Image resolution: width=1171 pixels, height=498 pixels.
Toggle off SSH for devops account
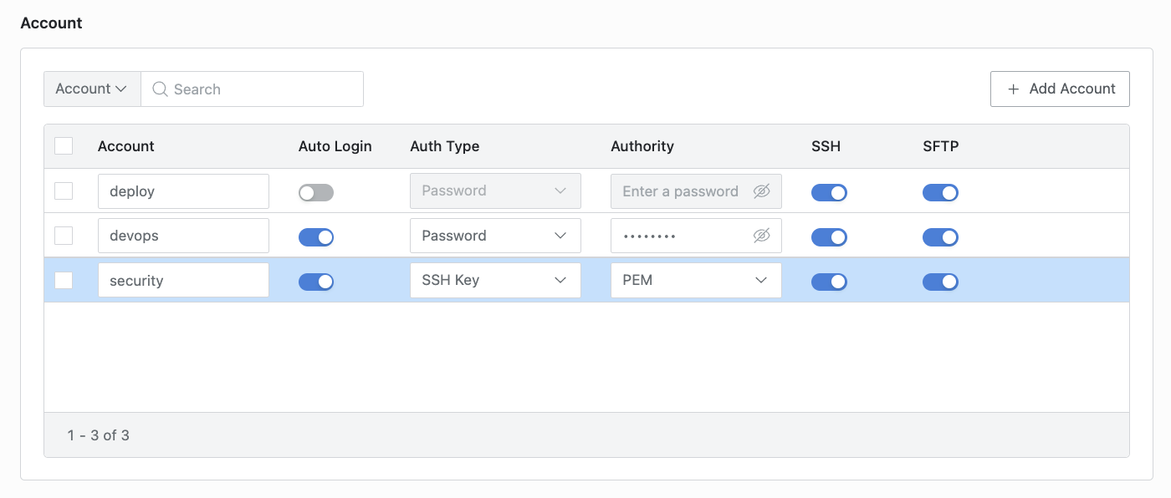(x=829, y=237)
